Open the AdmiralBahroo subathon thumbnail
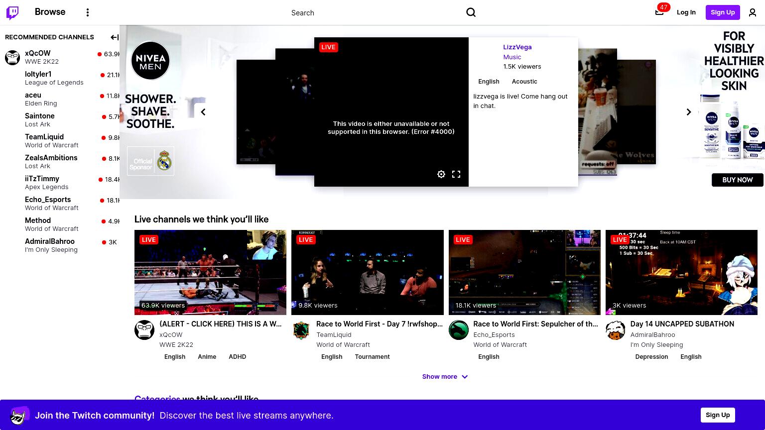This screenshot has width=765, height=430. pyautogui.click(x=681, y=272)
